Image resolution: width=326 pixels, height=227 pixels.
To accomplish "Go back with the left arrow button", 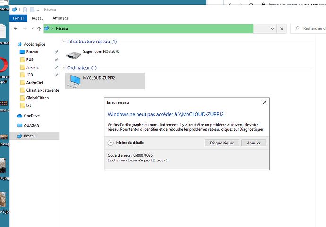I will [x=16, y=28].
